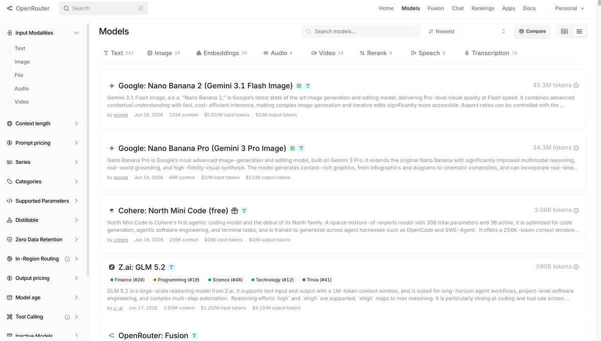Viewport: 601px width, 341px height.
Task: Switch to table view layout icon
Action: (564, 31)
